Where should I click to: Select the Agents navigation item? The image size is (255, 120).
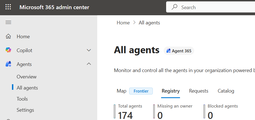pyautogui.click(x=24, y=64)
